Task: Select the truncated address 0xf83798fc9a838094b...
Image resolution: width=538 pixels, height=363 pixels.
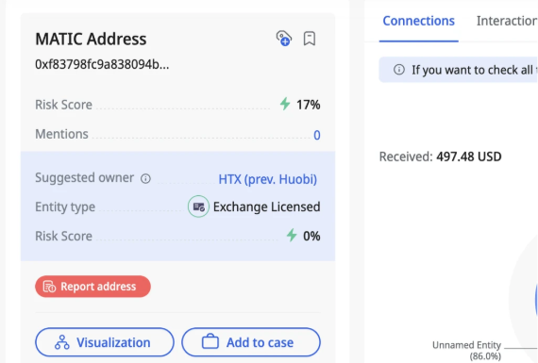Action: [x=102, y=64]
